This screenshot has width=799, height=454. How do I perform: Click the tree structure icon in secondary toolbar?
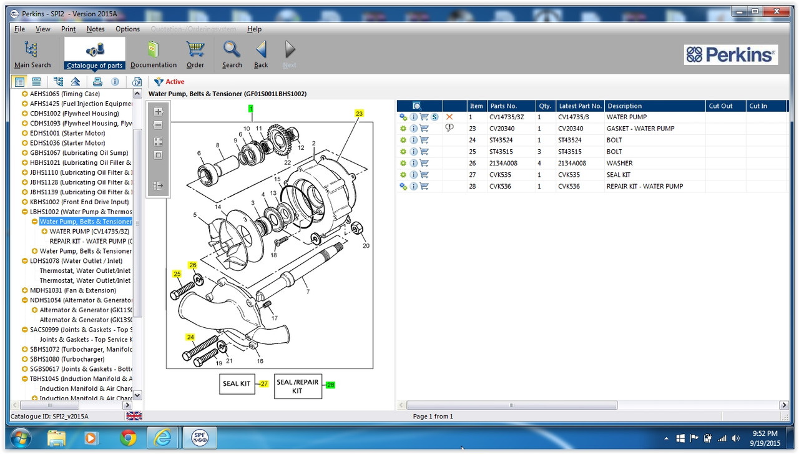tap(58, 82)
